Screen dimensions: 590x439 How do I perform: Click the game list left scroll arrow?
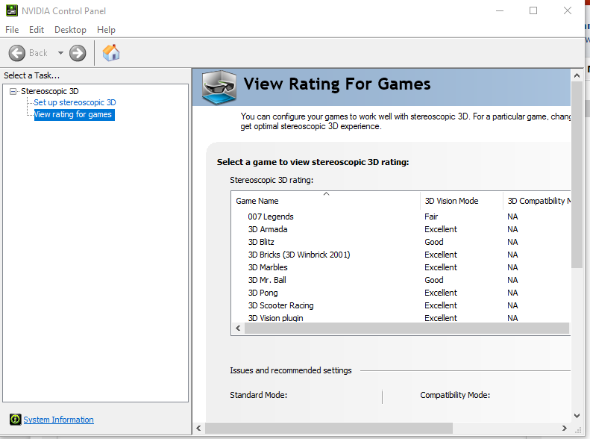[238, 329]
